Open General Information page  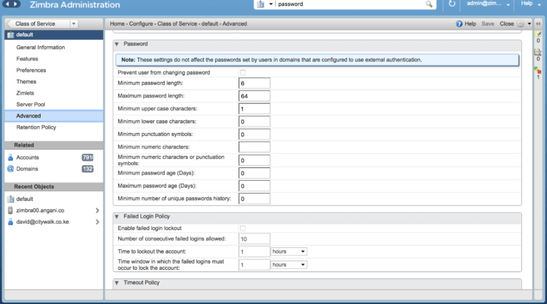tap(41, 48)
